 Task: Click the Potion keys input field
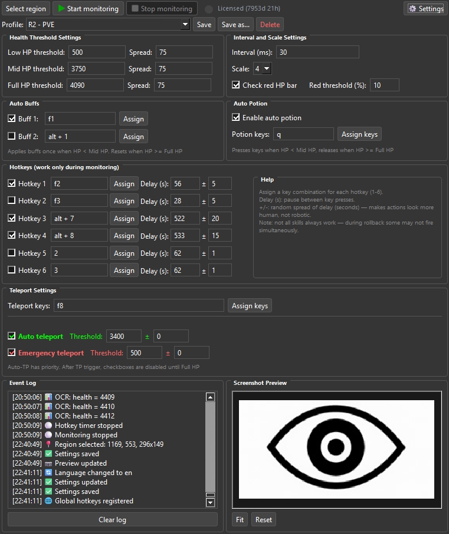(303, 134)
